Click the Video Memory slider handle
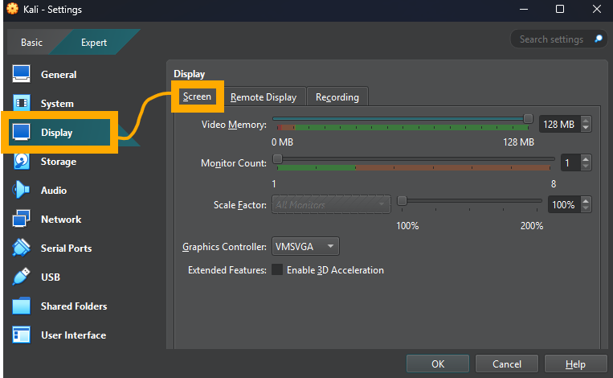Image resolution: width=613 pixels, height=378 pixels. click(528, 118)
